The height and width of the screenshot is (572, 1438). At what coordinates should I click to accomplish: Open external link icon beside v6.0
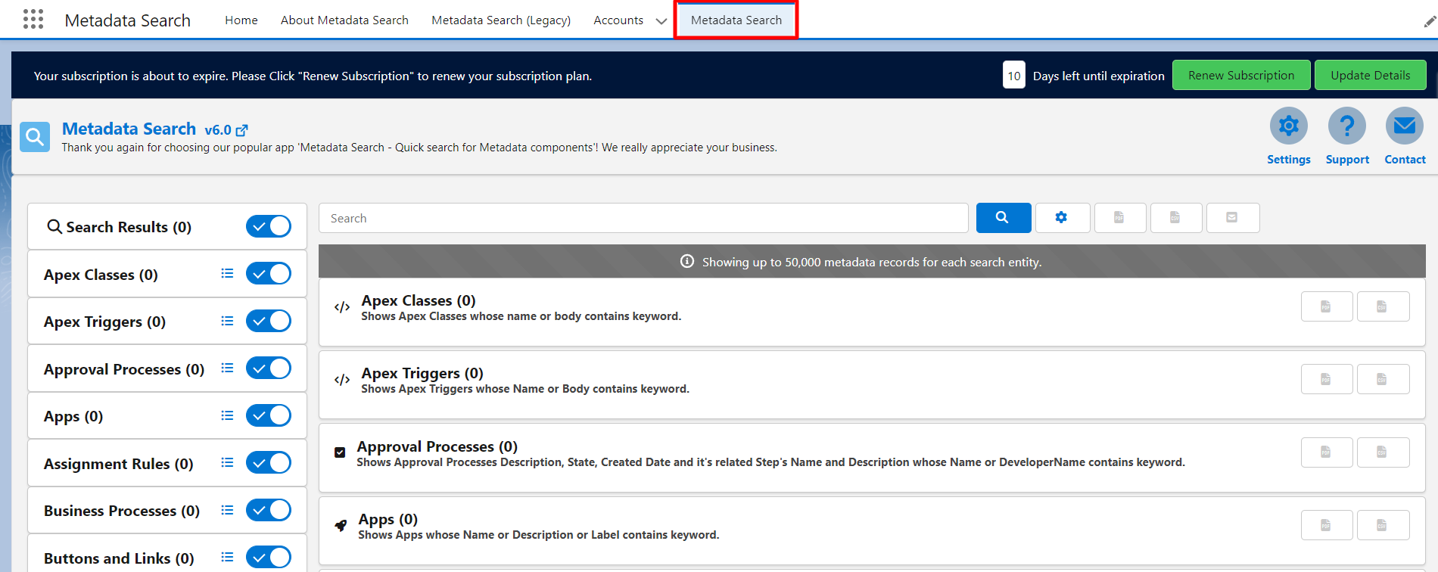242,130
